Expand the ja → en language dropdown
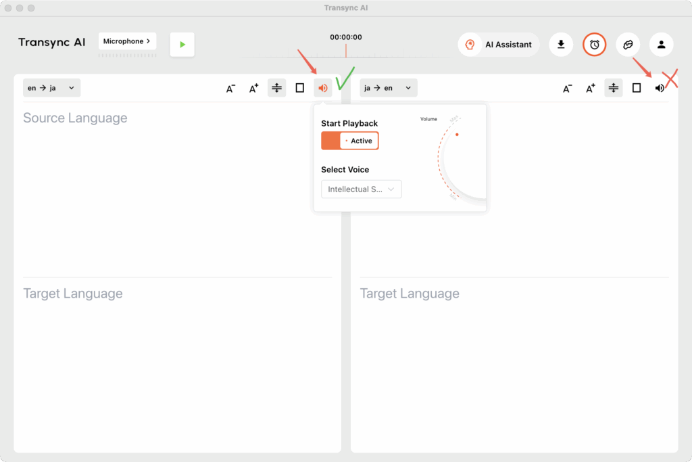This screenshot has width=692, height=462. 388,88
